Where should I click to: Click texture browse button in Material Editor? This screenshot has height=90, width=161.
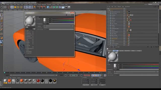72,26
